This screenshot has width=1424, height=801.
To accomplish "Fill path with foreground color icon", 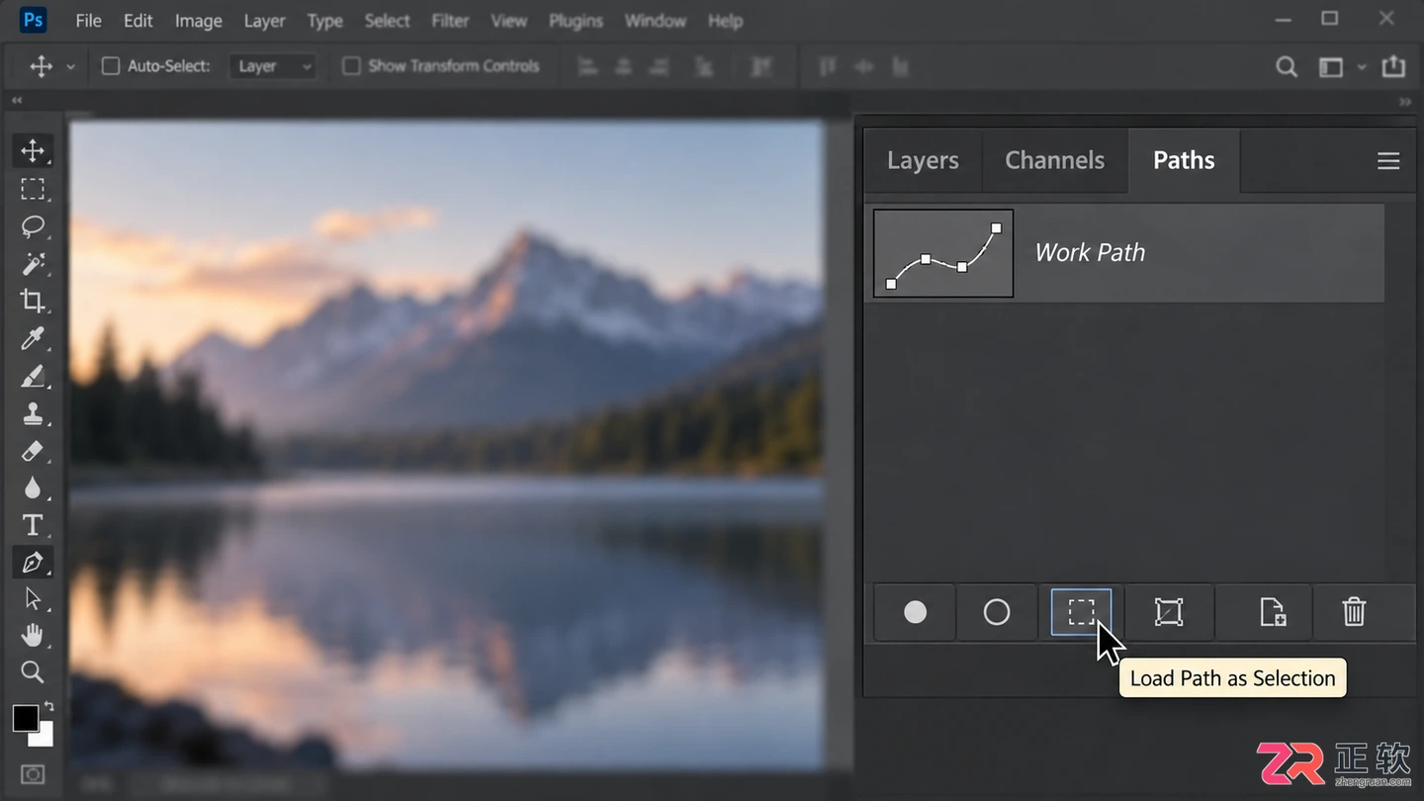I will tap(915, 612).
